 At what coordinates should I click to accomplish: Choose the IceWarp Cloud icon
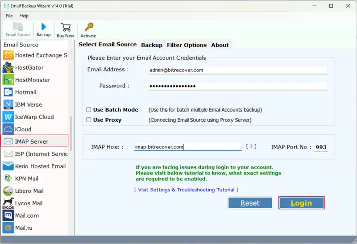[8, 117]
